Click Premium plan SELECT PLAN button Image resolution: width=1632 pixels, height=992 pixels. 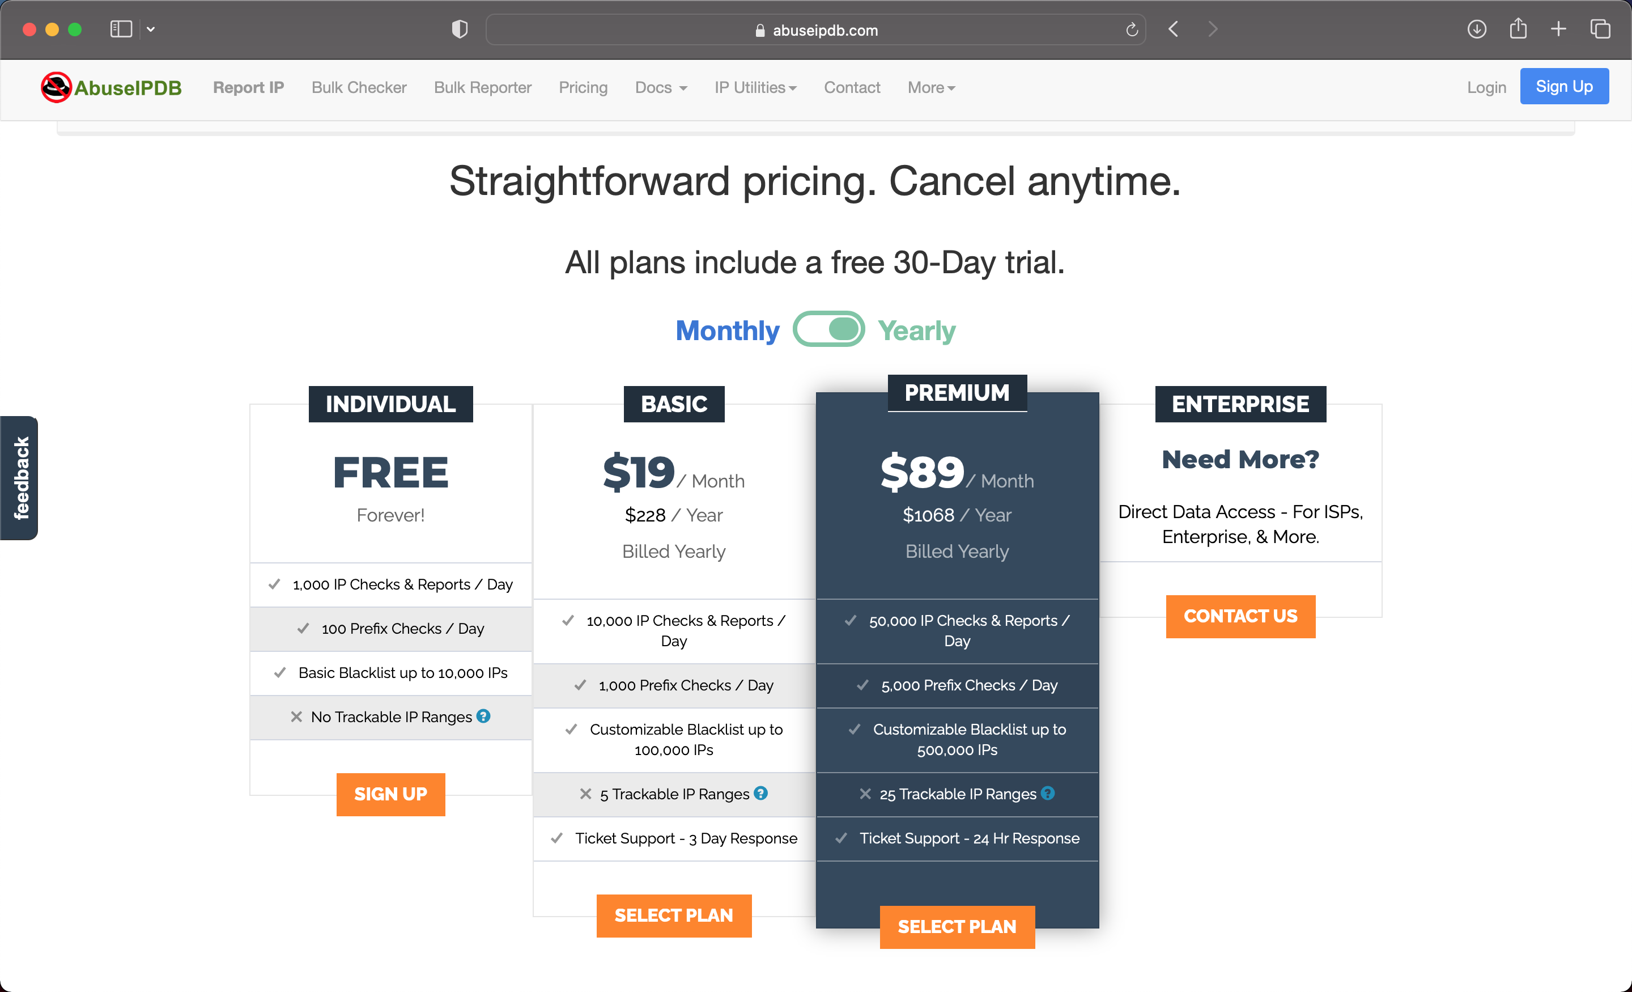pyautogui.click(x=957, y=926)
